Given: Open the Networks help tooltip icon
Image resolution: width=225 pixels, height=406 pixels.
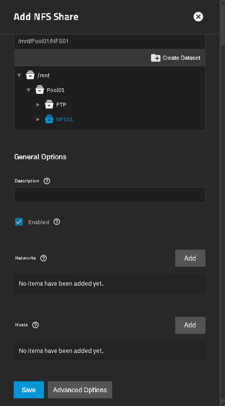Looking at the screenshot, I should [44, 258].
